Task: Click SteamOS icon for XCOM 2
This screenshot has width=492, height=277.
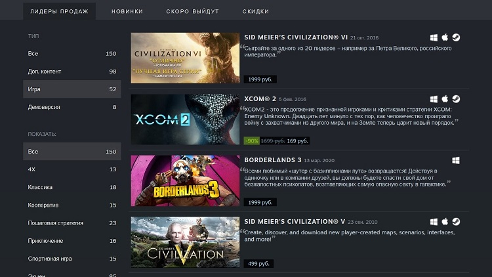Action: click(456, 99)
